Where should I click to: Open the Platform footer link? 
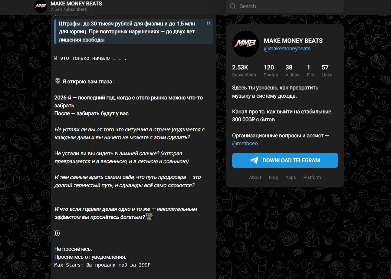[312, 177]
